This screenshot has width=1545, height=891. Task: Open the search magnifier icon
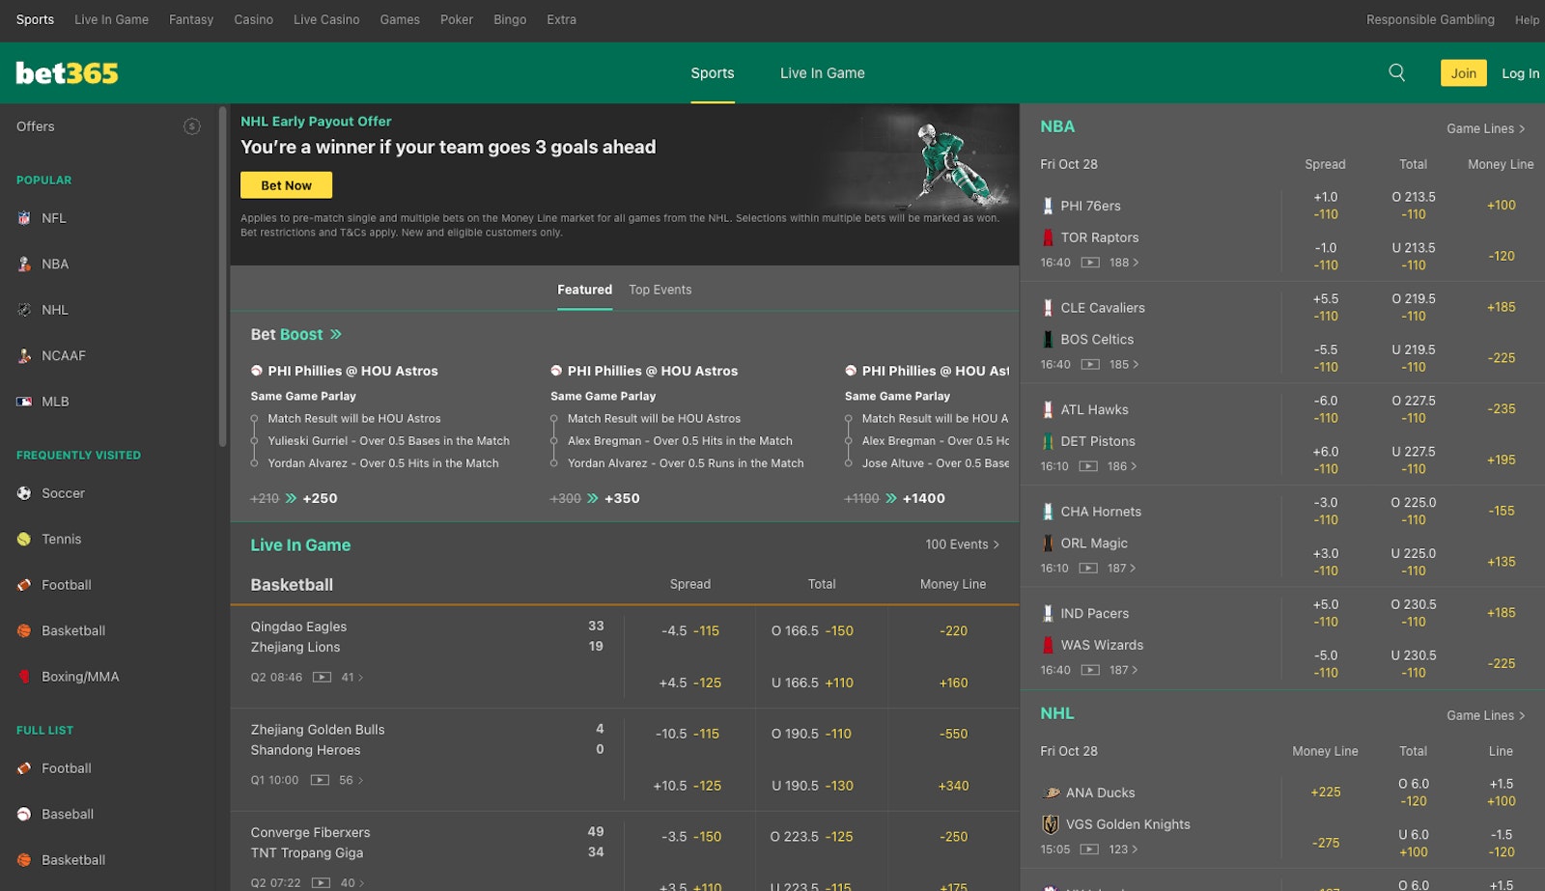pos(1395,72)
